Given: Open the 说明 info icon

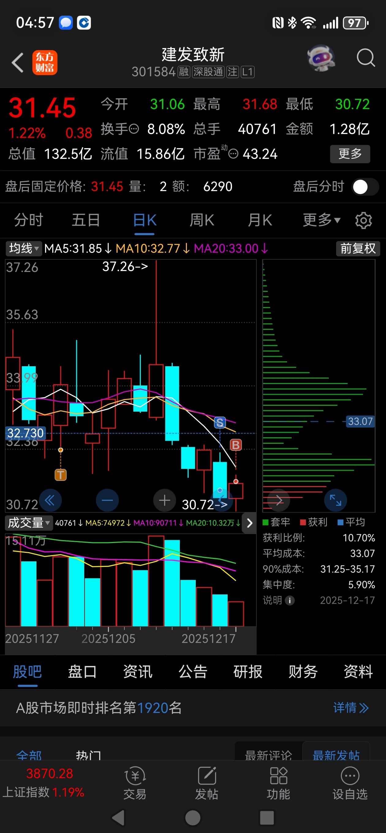Looking at the screenshot, I should (x=289, y=601).
